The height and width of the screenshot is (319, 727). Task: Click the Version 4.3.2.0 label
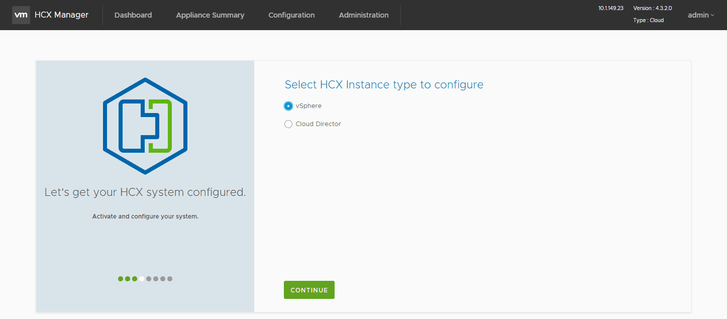pyautogui.click(x=653, y=9)
